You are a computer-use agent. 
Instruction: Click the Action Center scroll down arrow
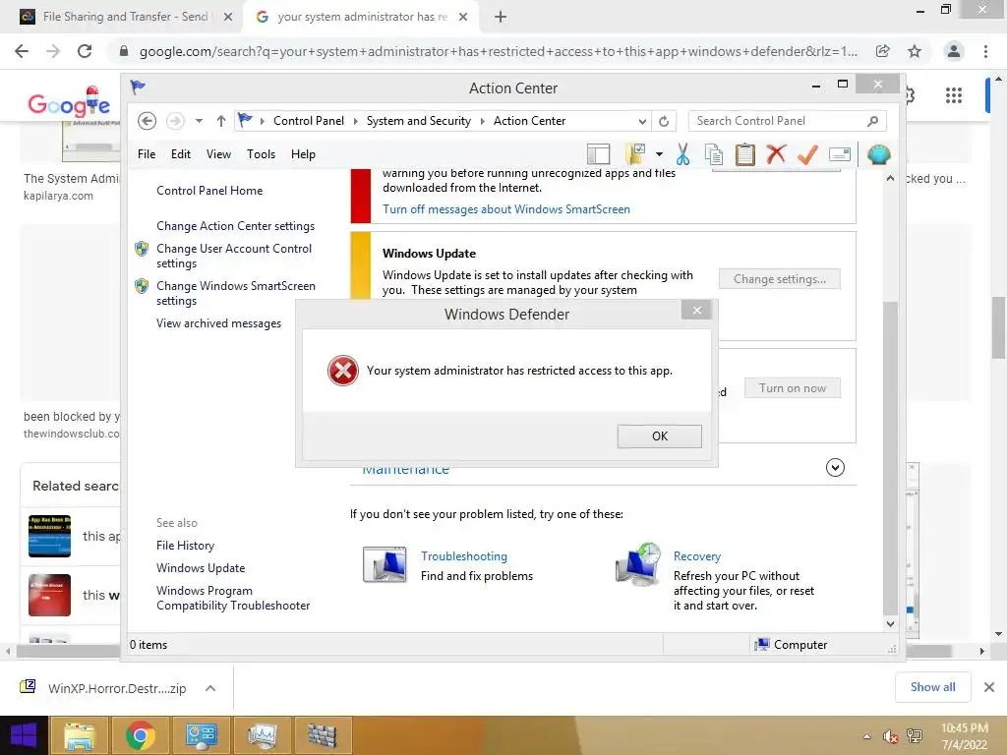tap(890, 624)
